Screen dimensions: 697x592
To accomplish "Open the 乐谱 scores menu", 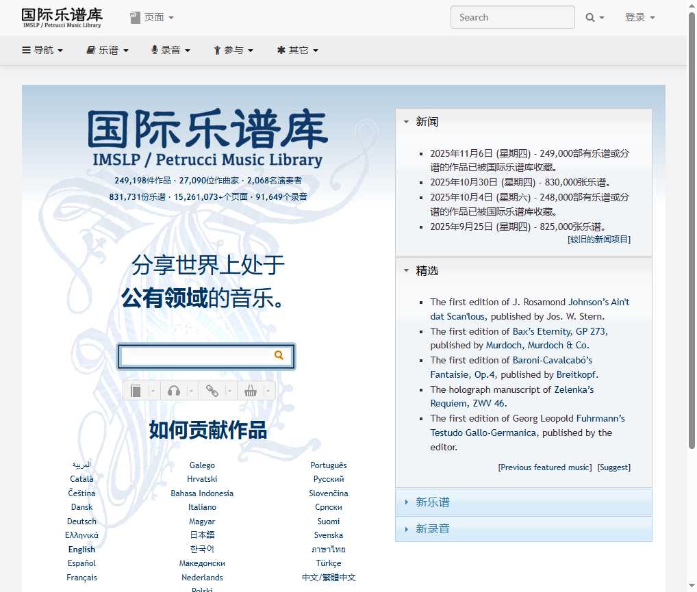I will (107, 50).
